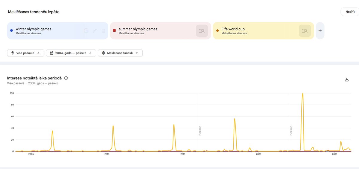359x169 pixels.
Task: Click the 100 label on the y-axis
Action: point(12,93)
